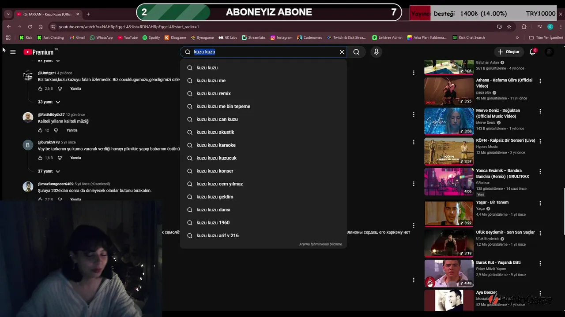Screen dimensions: 565x317
Task: Open the Streamlabs bookmark
Action: click(x=253, y=37)
